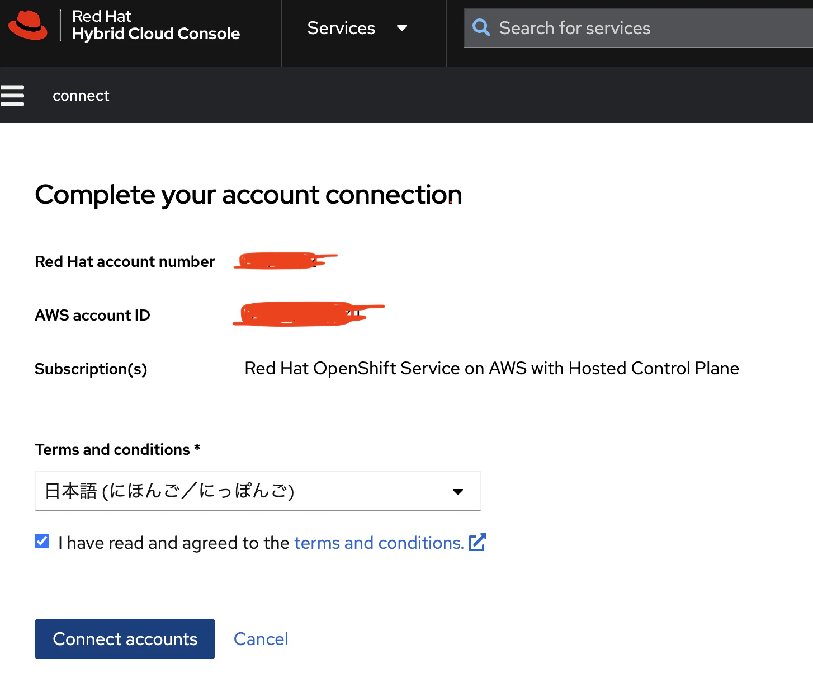Click the Red Hat account number label
This screenshot has width=813, height=696.
[125, 261]
